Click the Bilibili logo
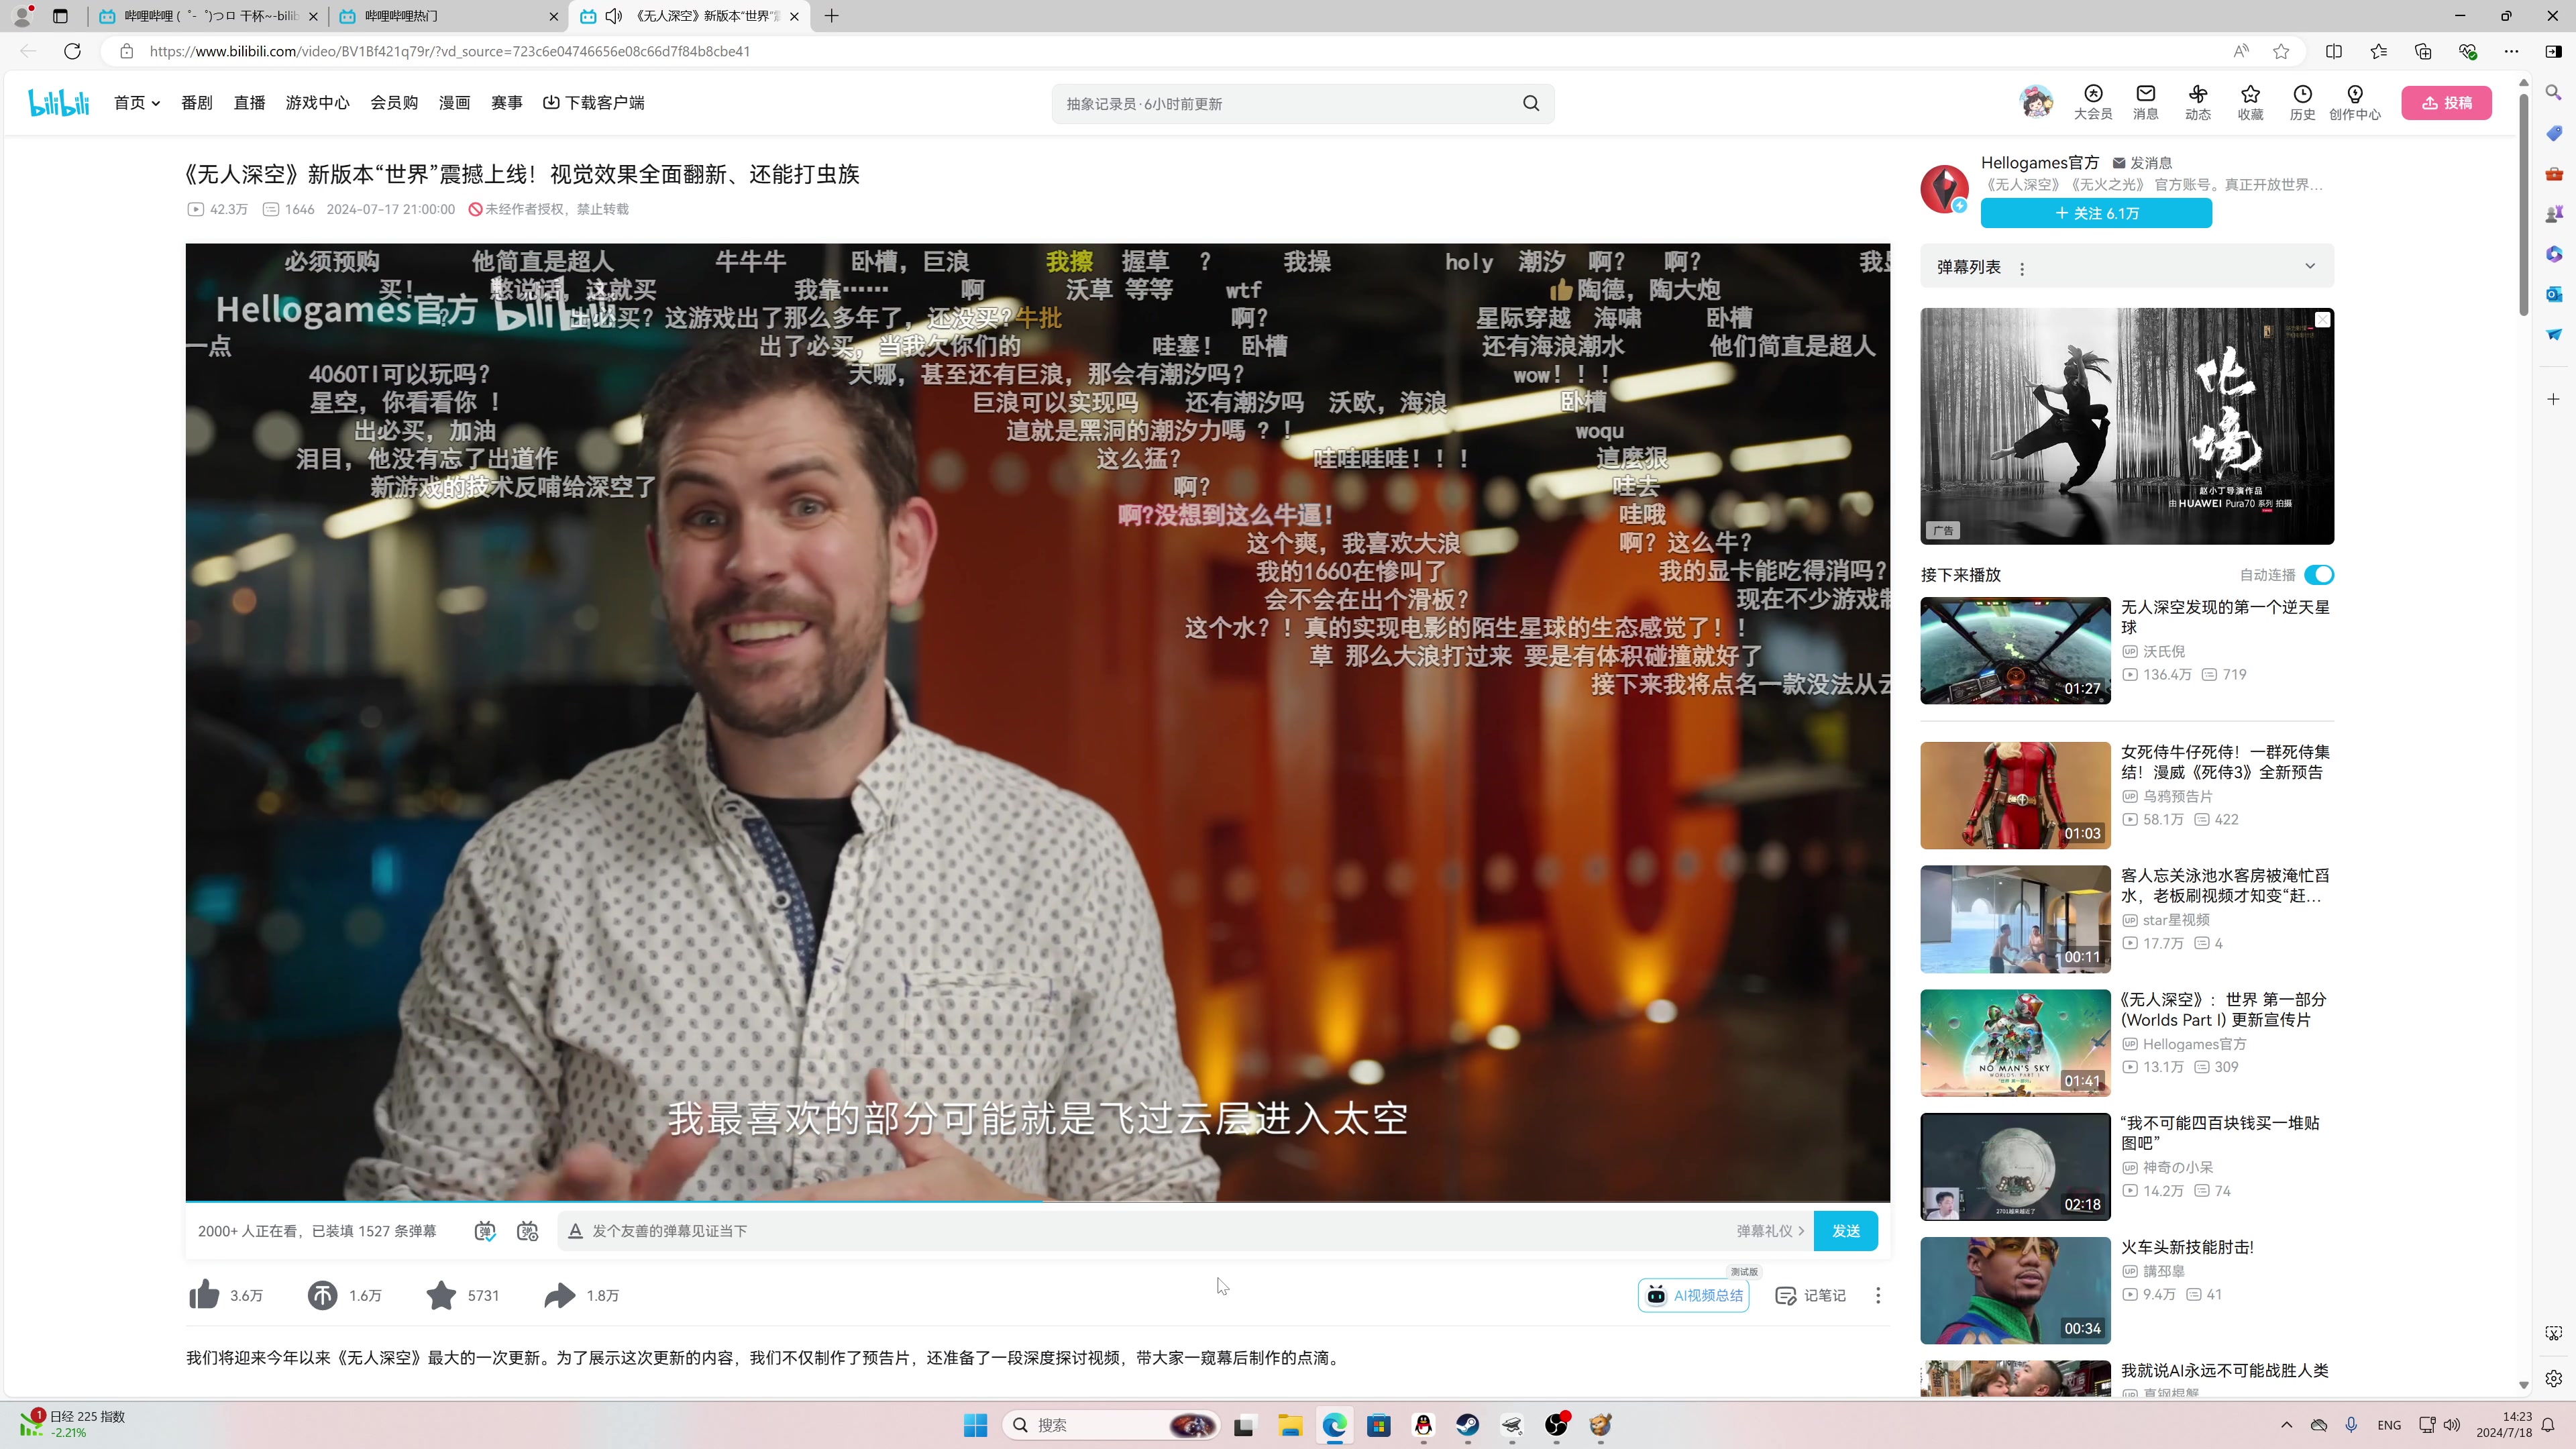Image resolution: width=2576 pixels, height=1449 pixels. (x=59, y=102)
